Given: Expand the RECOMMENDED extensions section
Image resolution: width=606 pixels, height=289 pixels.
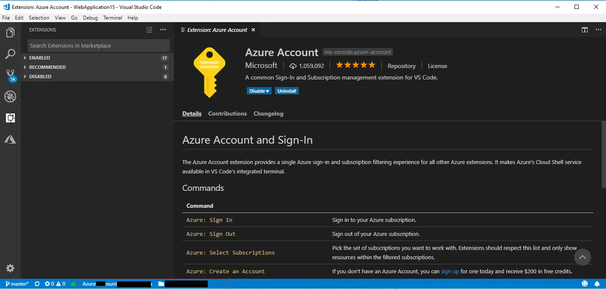Looking at the screenshot, I should click(x=47, y=67).
